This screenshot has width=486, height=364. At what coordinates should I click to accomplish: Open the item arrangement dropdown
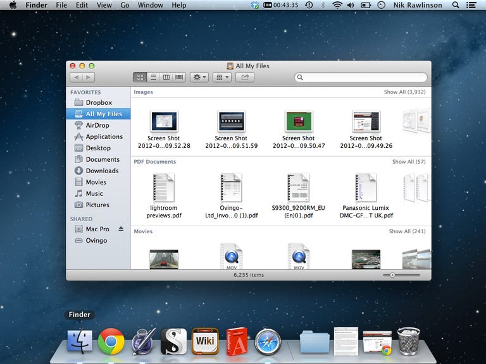coord(221,77)
